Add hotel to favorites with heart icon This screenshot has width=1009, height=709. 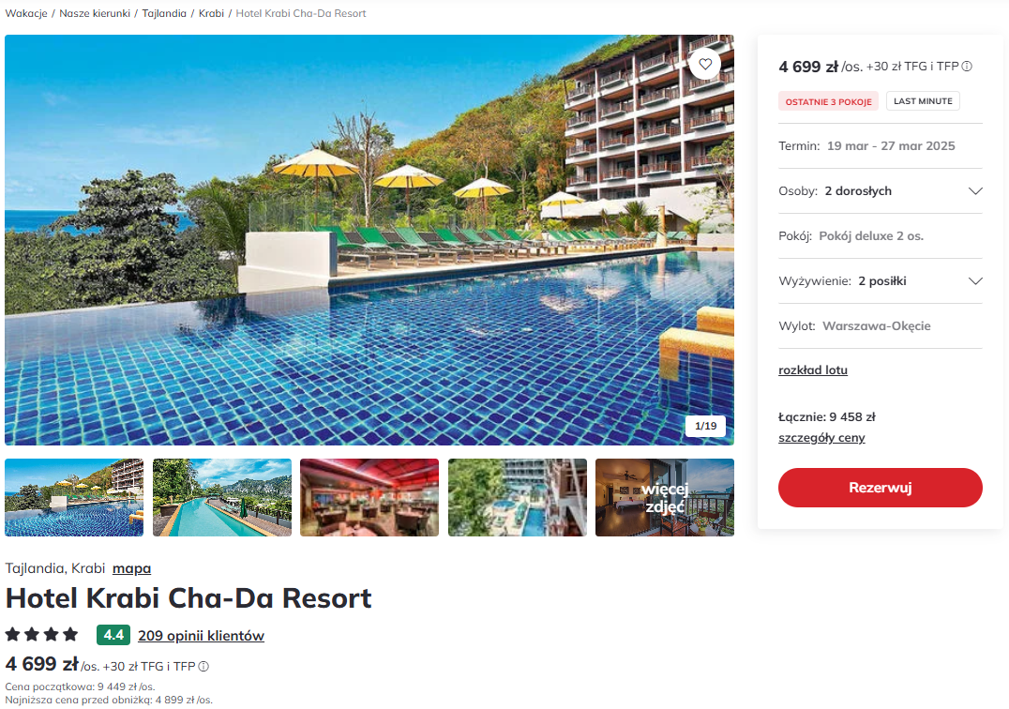click(705, 65)
